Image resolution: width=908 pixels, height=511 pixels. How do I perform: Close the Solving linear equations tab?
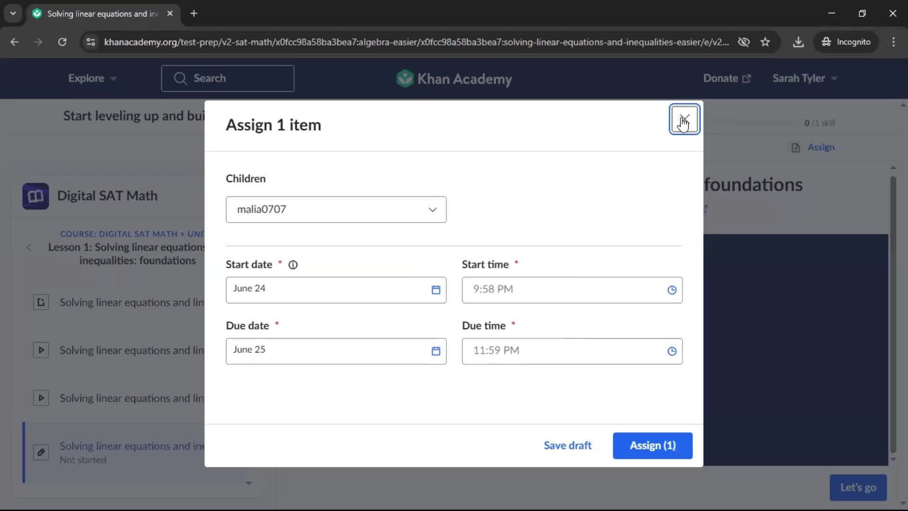[x=170, y=14]
